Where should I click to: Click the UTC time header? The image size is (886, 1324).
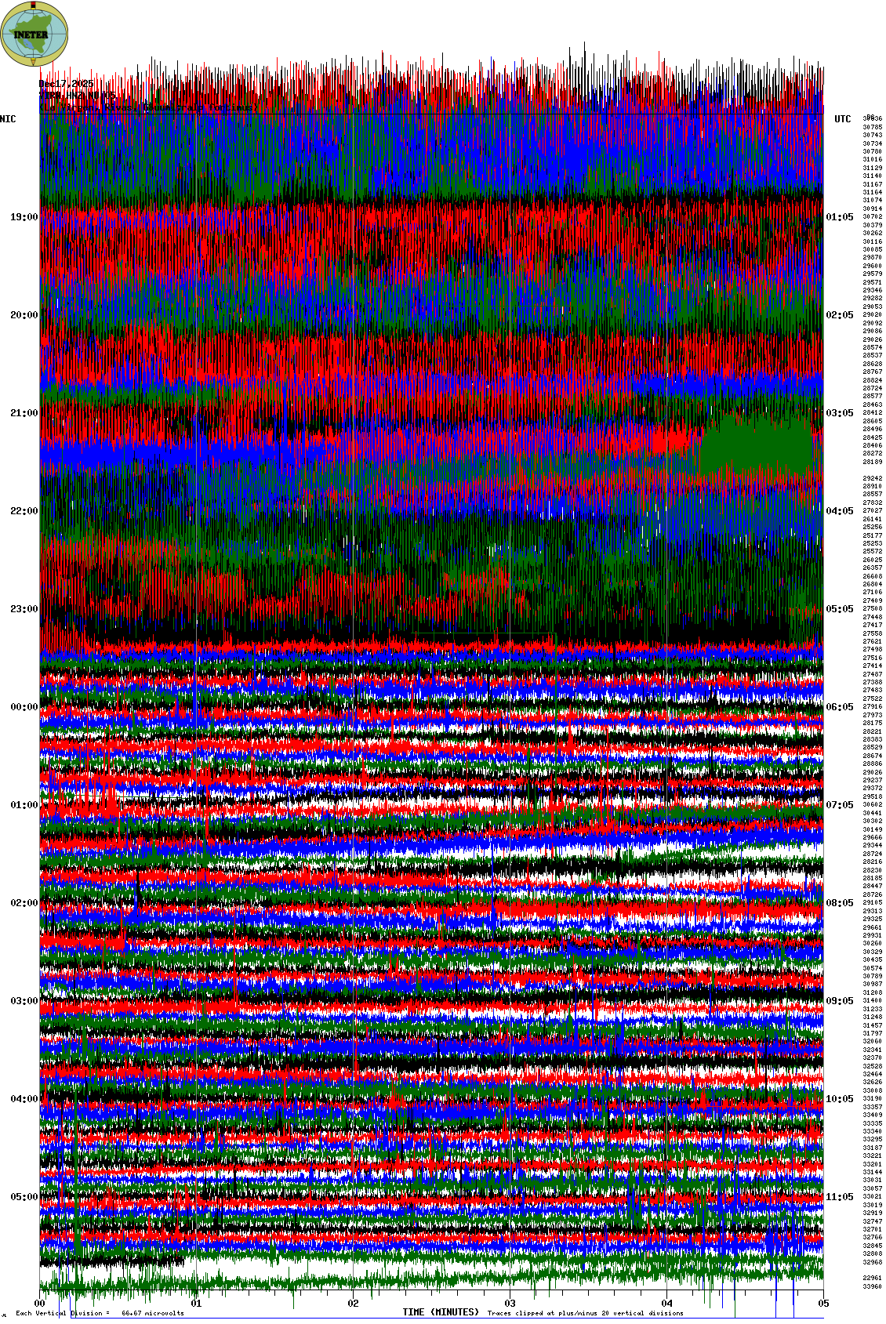click(842, 119)
